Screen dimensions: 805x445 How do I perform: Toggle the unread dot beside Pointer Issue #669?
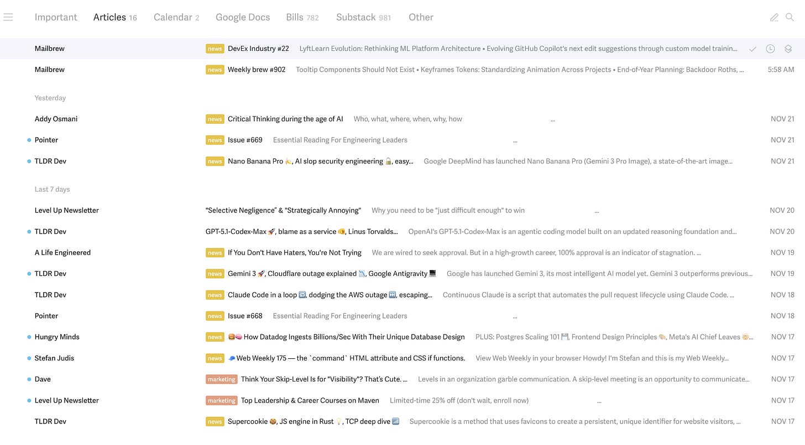point(29,140)
